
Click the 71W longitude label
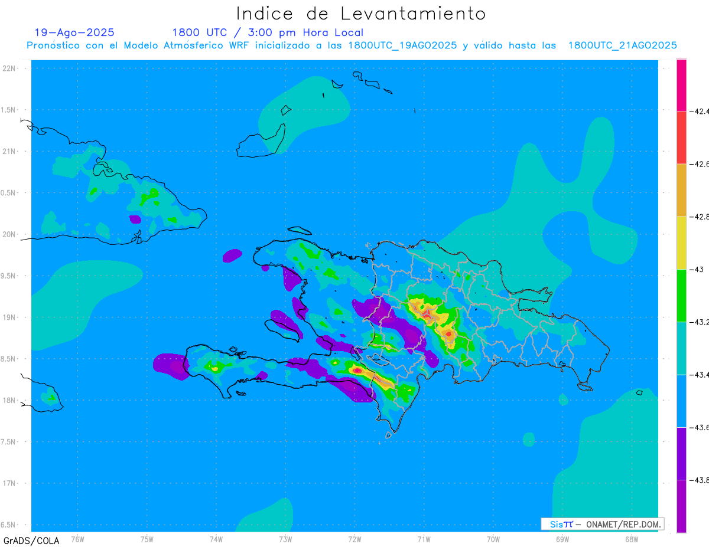click(424, 539)
